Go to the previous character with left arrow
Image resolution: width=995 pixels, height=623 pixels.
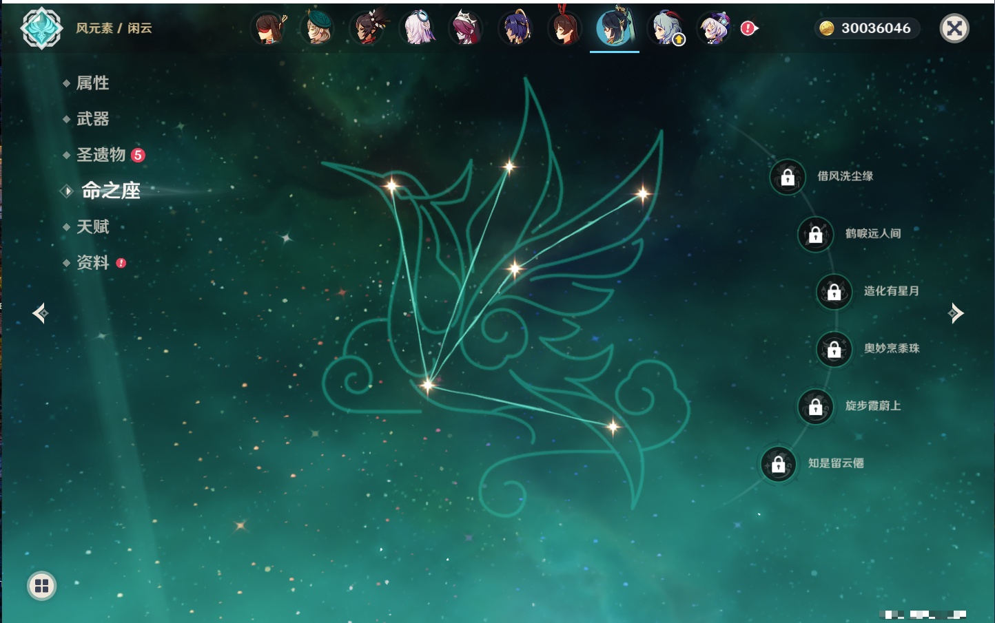tap(40, 313)
